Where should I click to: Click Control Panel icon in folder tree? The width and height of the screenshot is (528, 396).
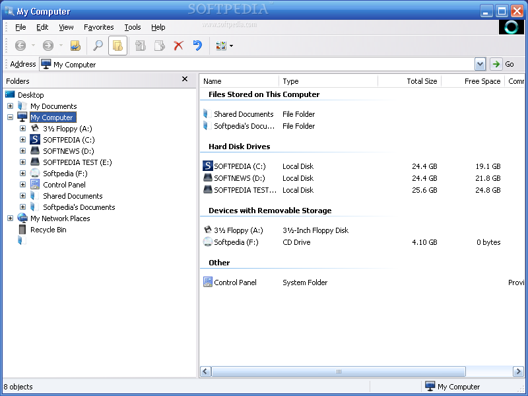click(35, 184)
